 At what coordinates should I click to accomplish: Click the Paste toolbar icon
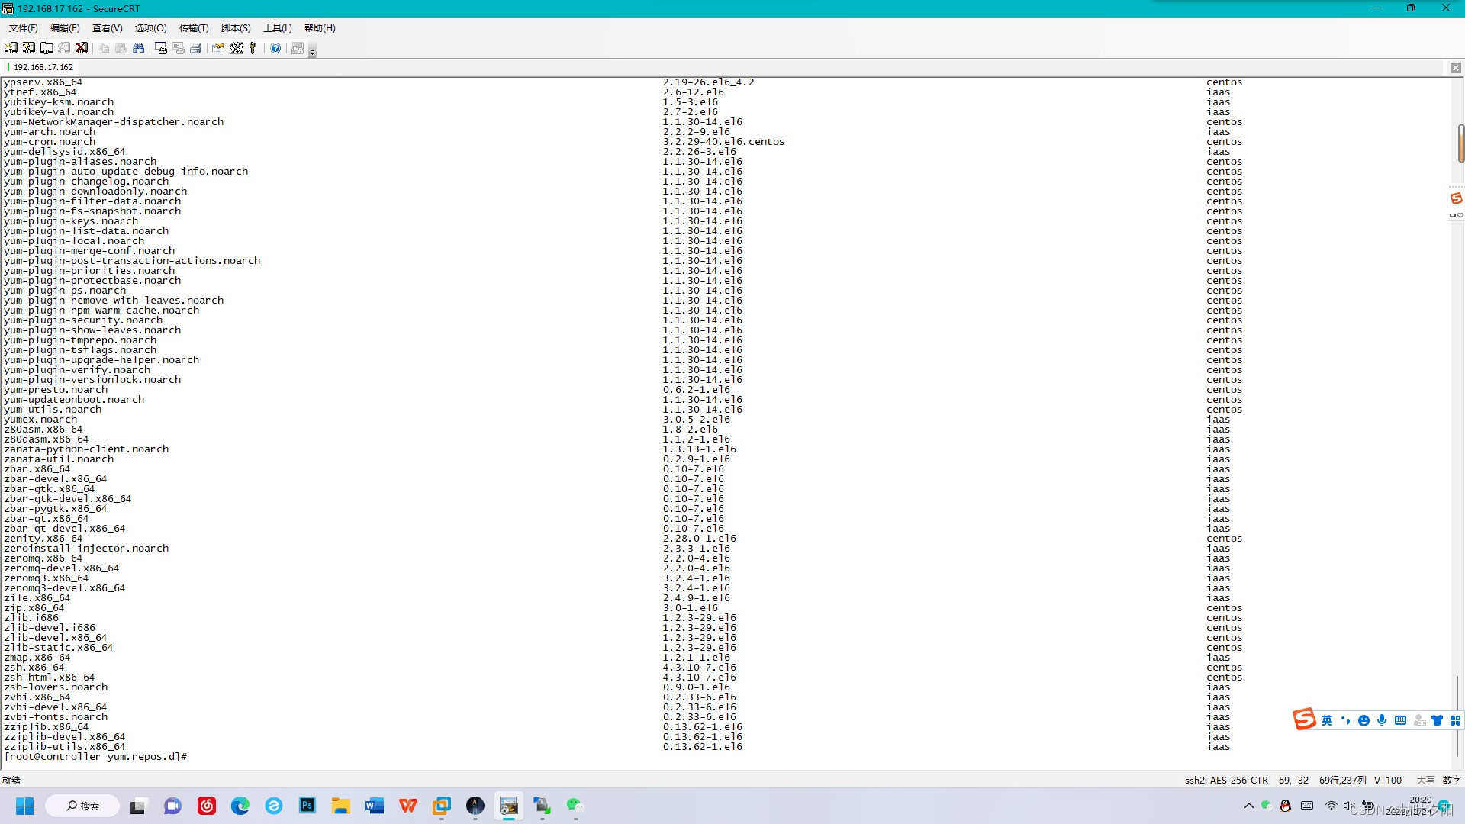[x=122, y=47]
